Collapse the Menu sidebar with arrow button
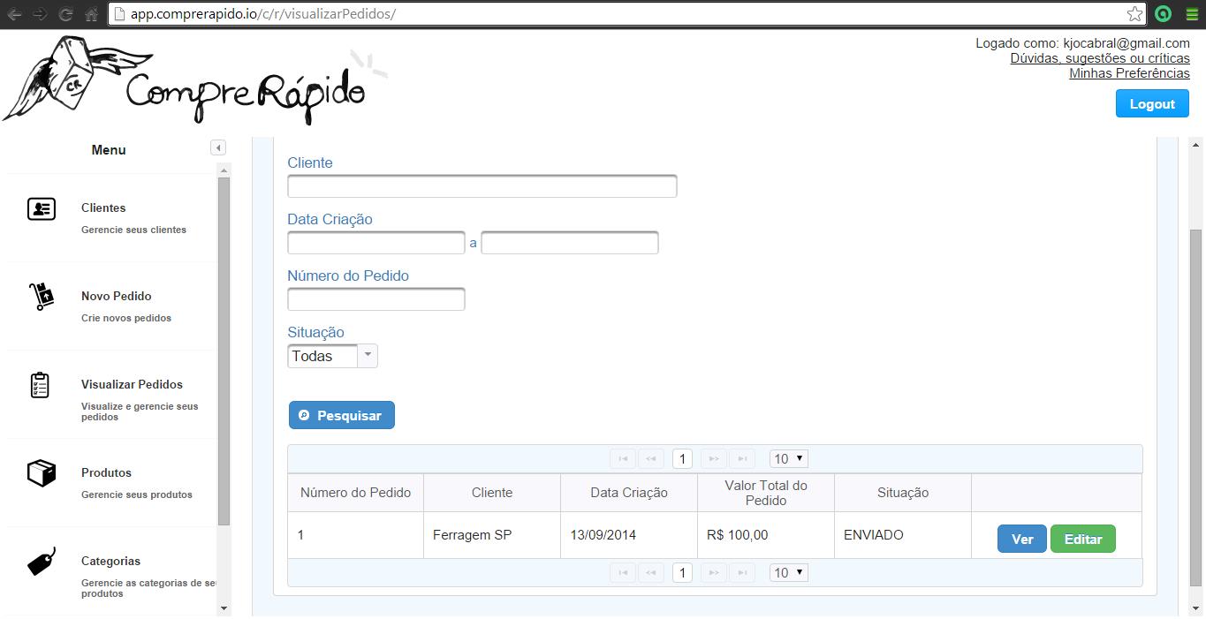This screenshot has width=1206, height=619. [218, 148]
